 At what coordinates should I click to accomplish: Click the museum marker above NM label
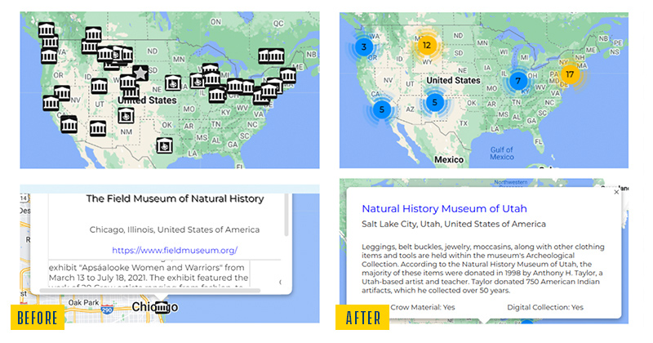click(126, 115)
